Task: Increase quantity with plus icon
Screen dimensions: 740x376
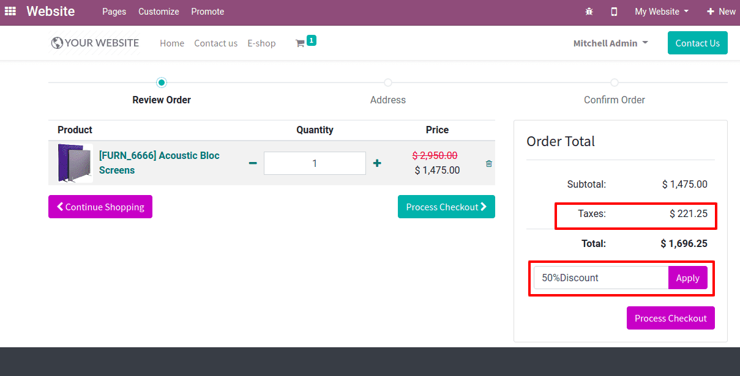Action: click(x=377, y=163)
